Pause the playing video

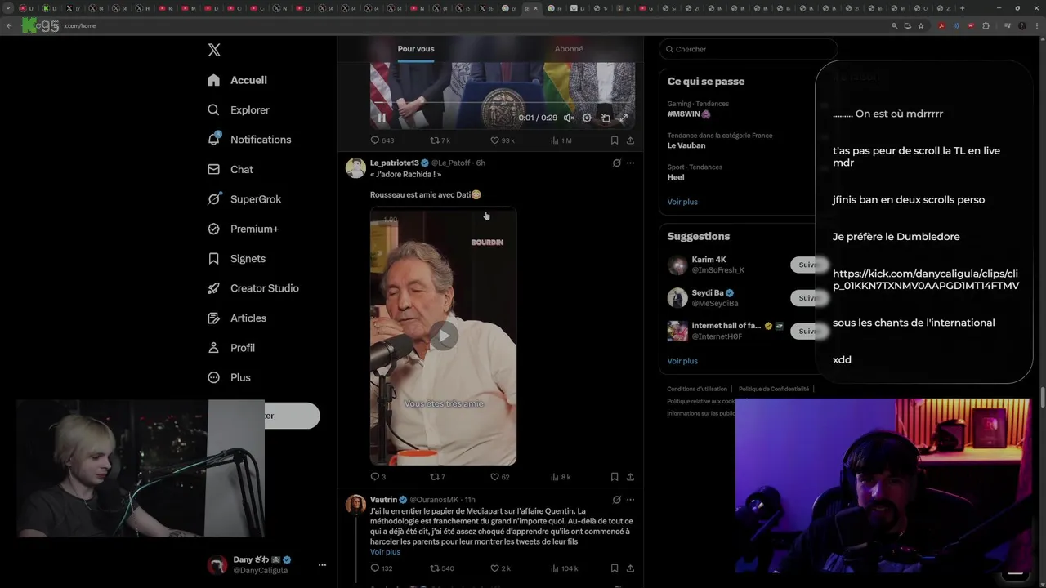click(x=382, y=118)
